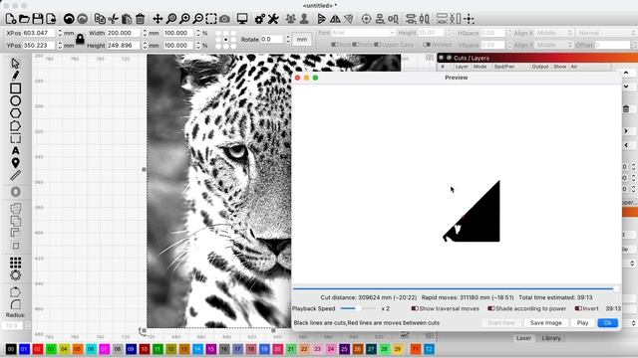Step the Width value spinner

point(145,33)
